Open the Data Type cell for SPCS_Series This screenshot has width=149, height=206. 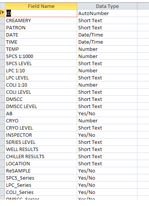point(107,178)
